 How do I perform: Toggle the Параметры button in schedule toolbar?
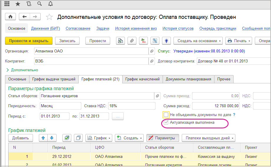pos(162,138)
